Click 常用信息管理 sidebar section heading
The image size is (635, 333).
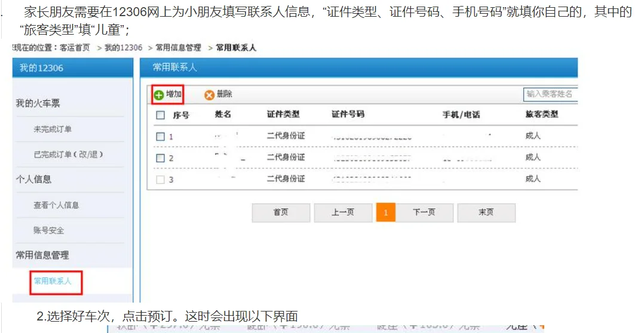42,255
